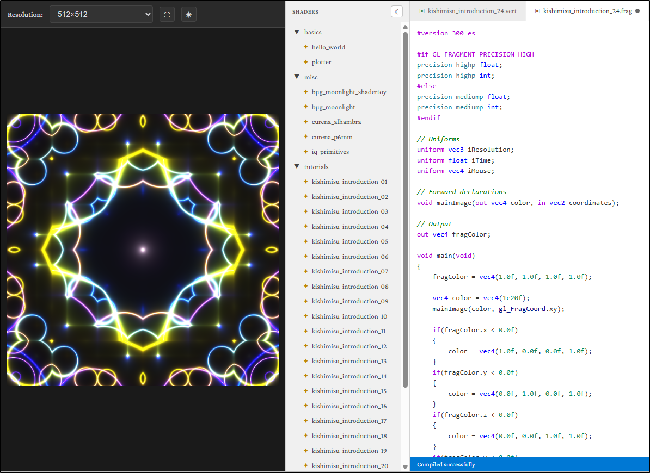Open the Resolution 512×512 dropdown
This screenshot has width=650, height=473.
point(101,15)
